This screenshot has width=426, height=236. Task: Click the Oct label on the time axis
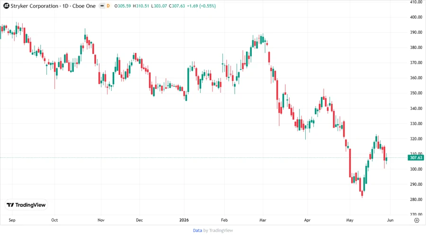click(x=54, y=220)
